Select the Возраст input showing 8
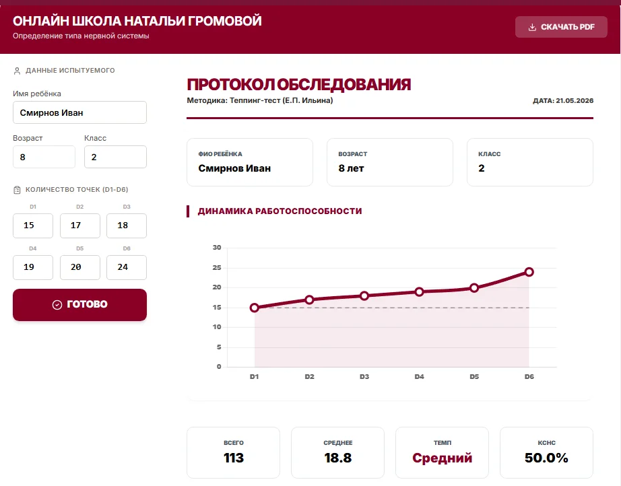The width and height of the screenshot is (621, 486). point(44,157)
